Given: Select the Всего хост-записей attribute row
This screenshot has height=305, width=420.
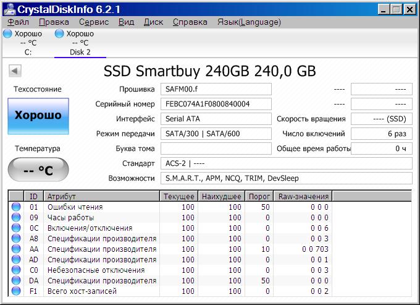Looking at the screenshot, I should tap(170, 291).
